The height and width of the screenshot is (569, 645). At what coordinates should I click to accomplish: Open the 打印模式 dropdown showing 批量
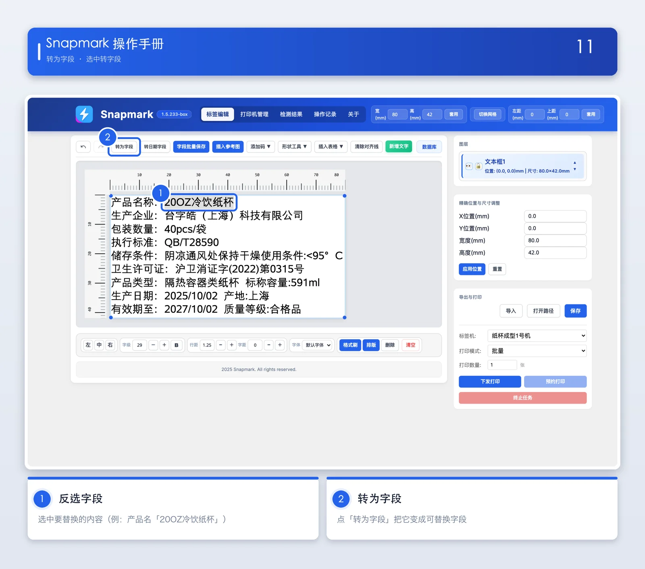537,351
